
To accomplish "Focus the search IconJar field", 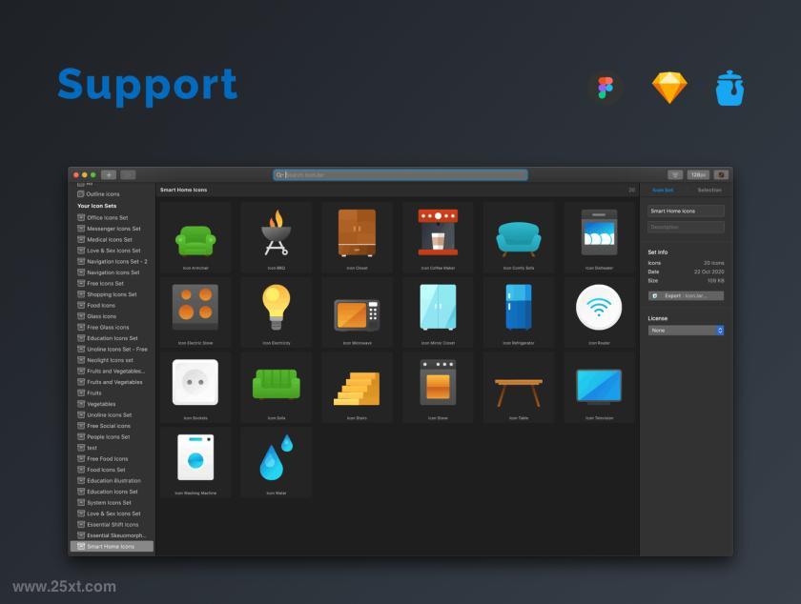I will coord(400,175).
